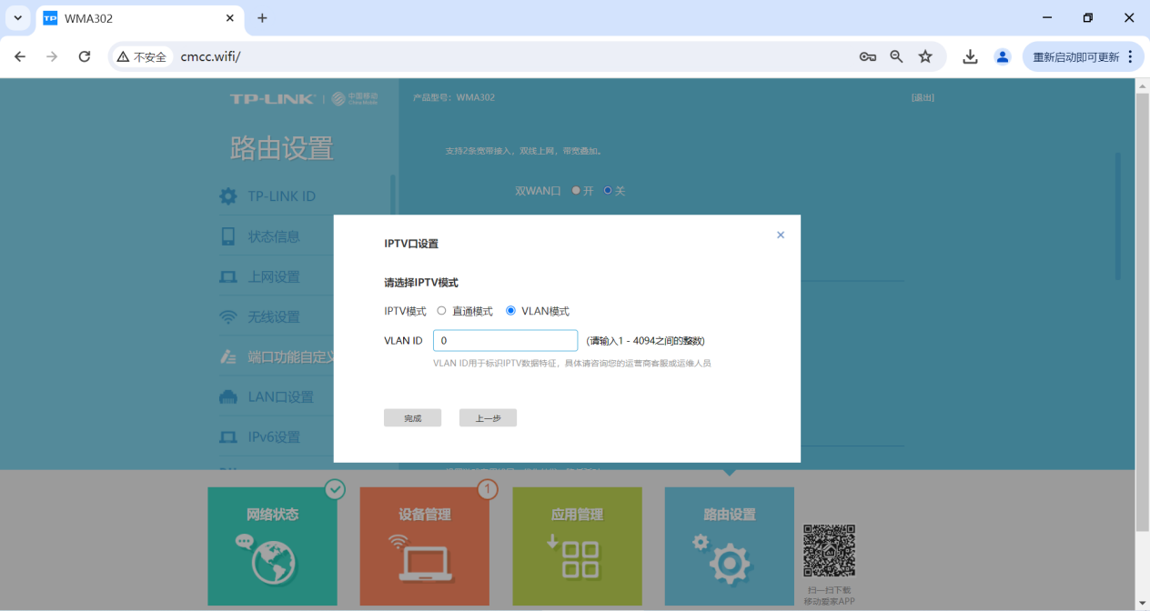Open the tab search dropdown arrow

coord(17,18)
